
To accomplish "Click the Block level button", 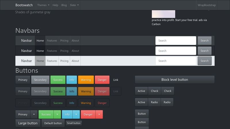I will 175,80.
